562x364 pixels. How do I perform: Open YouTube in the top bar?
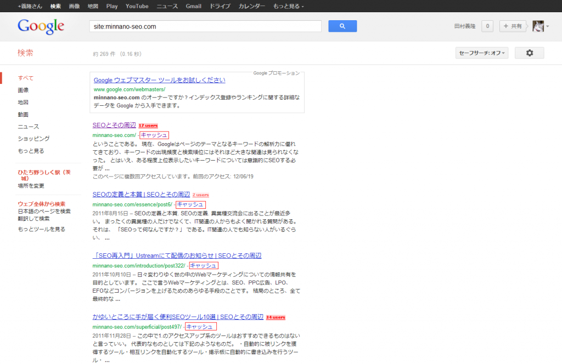coord(137,6)
